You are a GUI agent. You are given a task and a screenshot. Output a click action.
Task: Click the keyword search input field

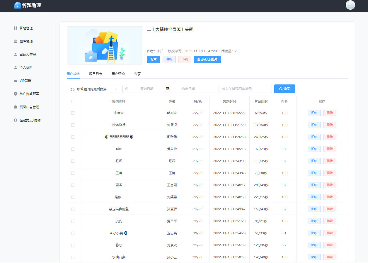(245, 89)
